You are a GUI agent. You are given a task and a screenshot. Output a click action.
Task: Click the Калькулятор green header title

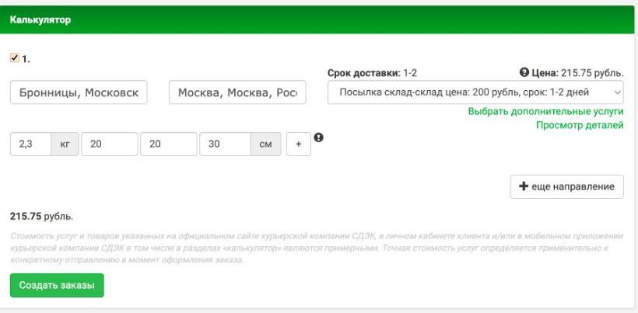tap(40, 20)
